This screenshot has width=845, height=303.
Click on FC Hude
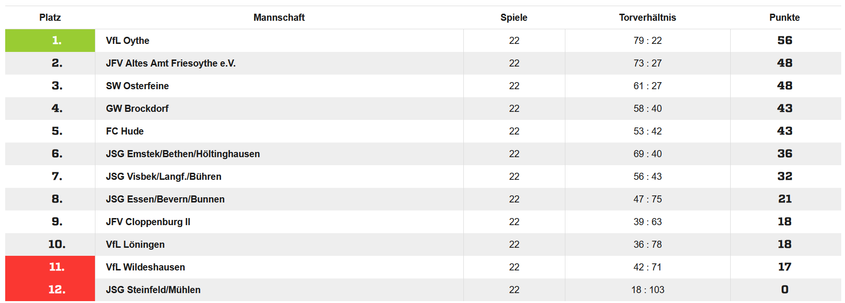(125, 131)
